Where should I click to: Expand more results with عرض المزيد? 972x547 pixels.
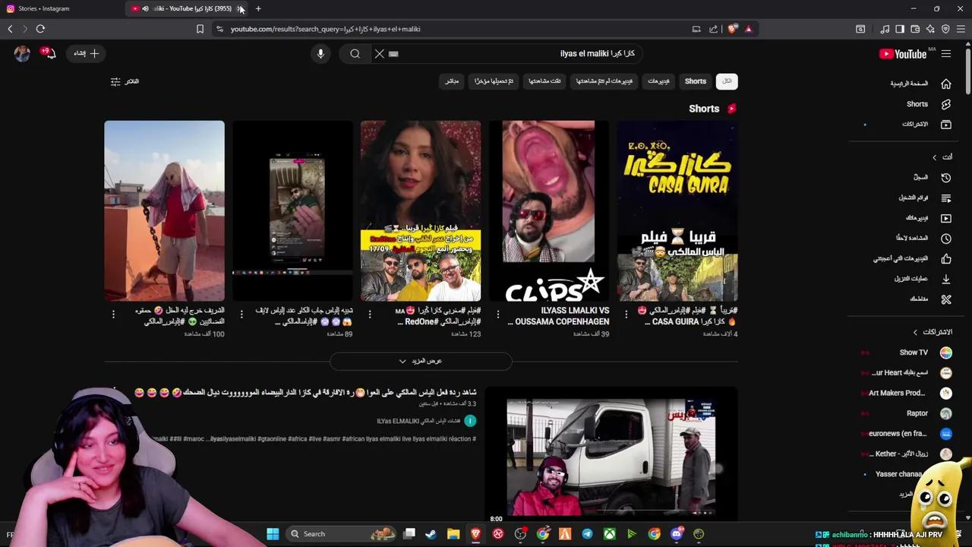click(420, 361)
